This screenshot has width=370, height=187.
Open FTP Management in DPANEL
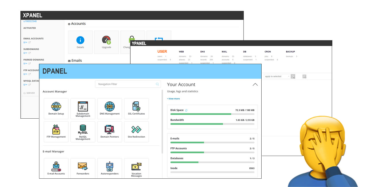click(x=56, y=132)
